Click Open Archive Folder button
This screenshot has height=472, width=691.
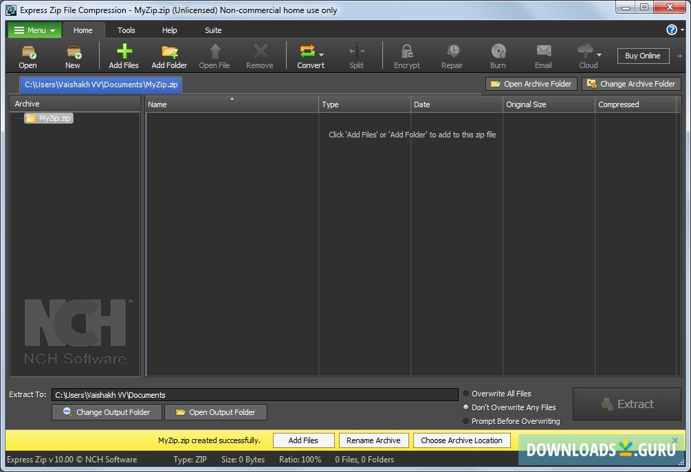tap(531, 84)
